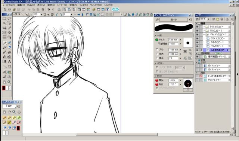Open the 不透明度 value arrow in pen options
239x141 pixels.
(180, 44)
